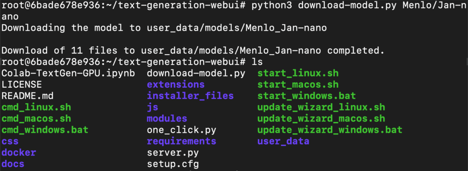Click on README.md in the listing
The width and height of the screenshot is (468, 171).
click(27, 96)
